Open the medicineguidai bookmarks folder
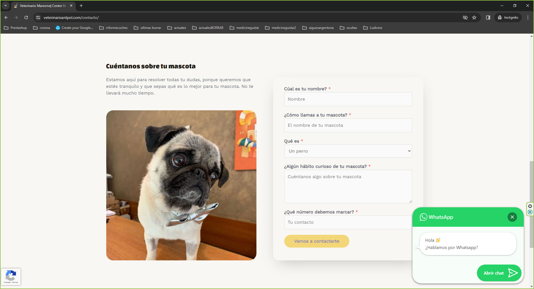 tap(244, 28)
